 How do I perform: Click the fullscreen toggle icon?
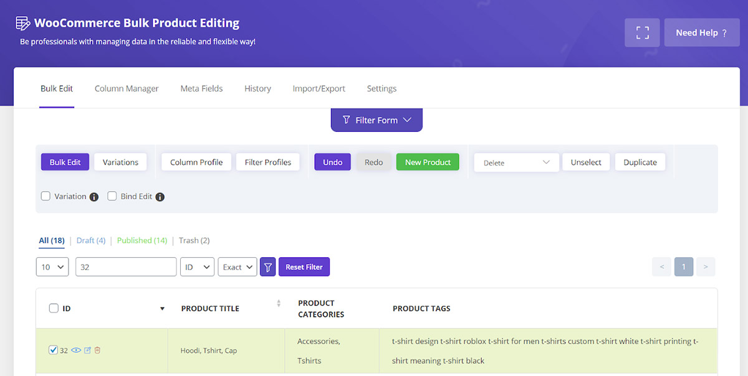click(x=642, y=32)
